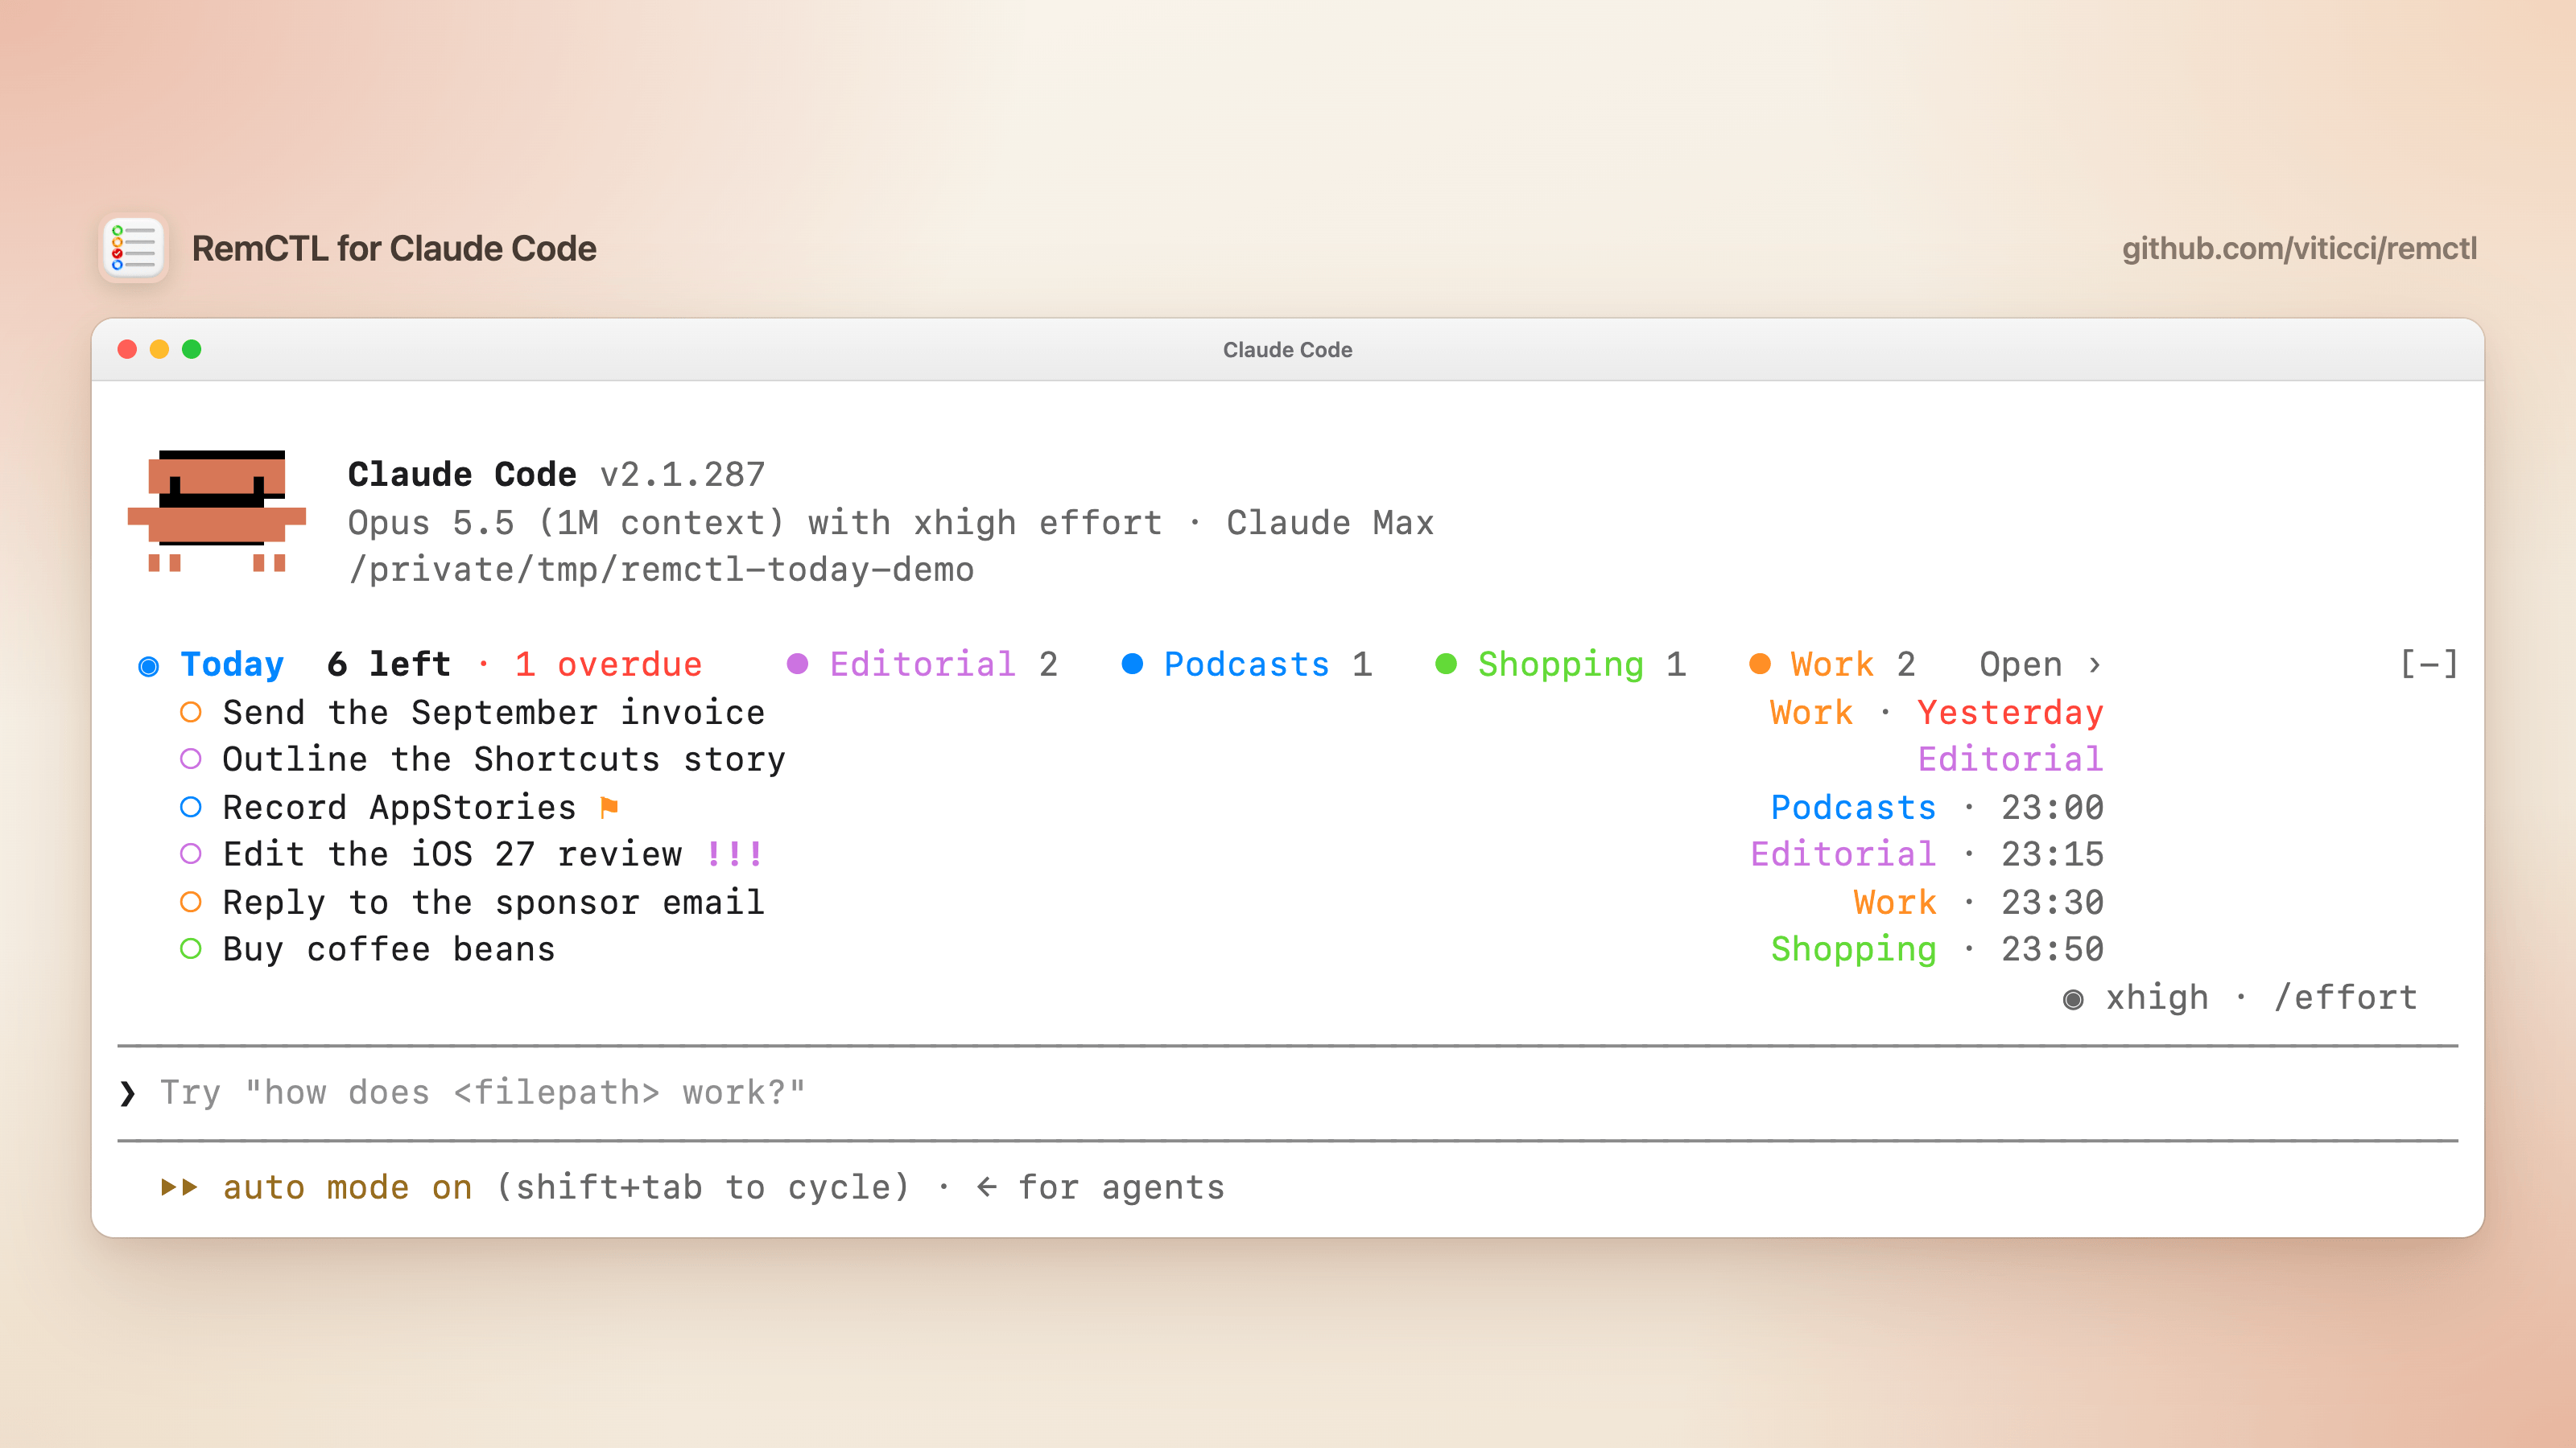2576x1448 pixels.
Task: Click 'auto mode on' status text
Action: click(x=347, y=1187)
